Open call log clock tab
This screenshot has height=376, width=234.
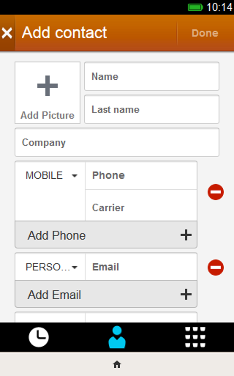click(39, 337)
